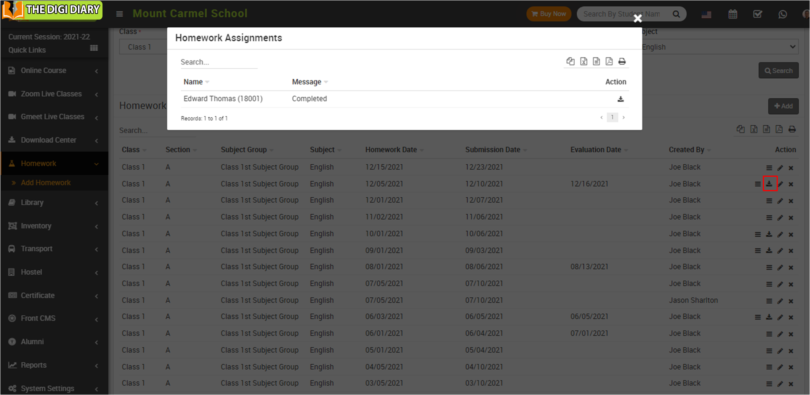The image size is (810, 395).
Task: Toggle the sidebar hamburger menu
Action: click(x=119, y=14)
